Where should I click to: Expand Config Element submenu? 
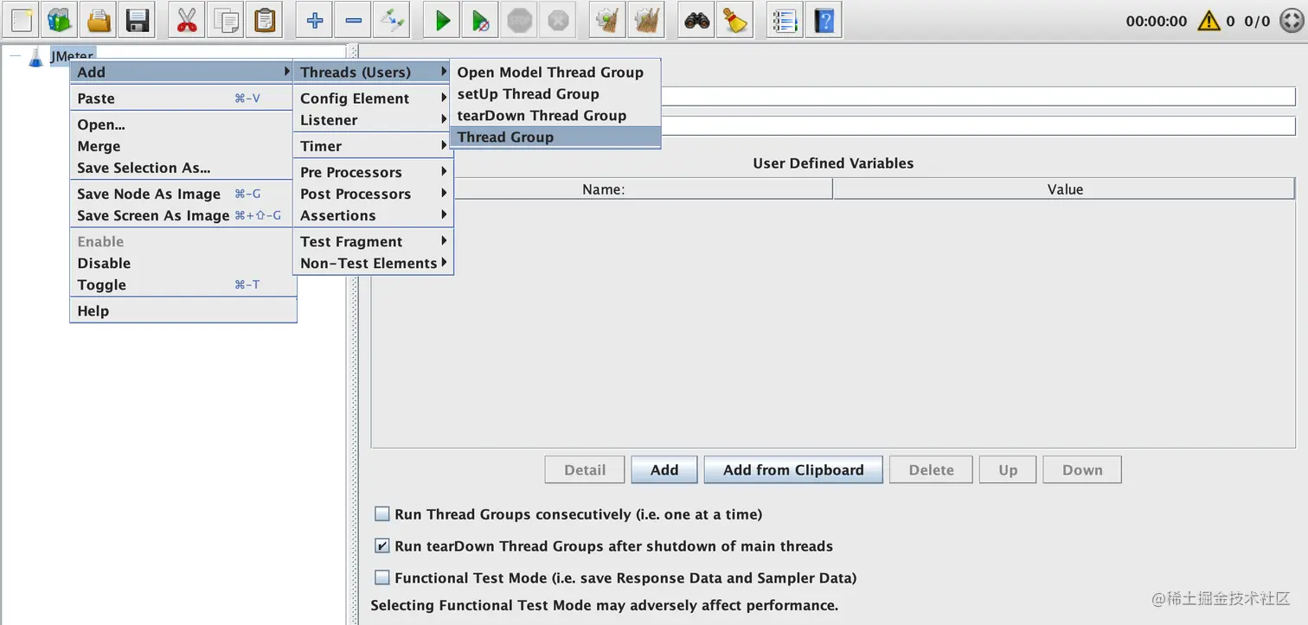(x=372, y=99)
